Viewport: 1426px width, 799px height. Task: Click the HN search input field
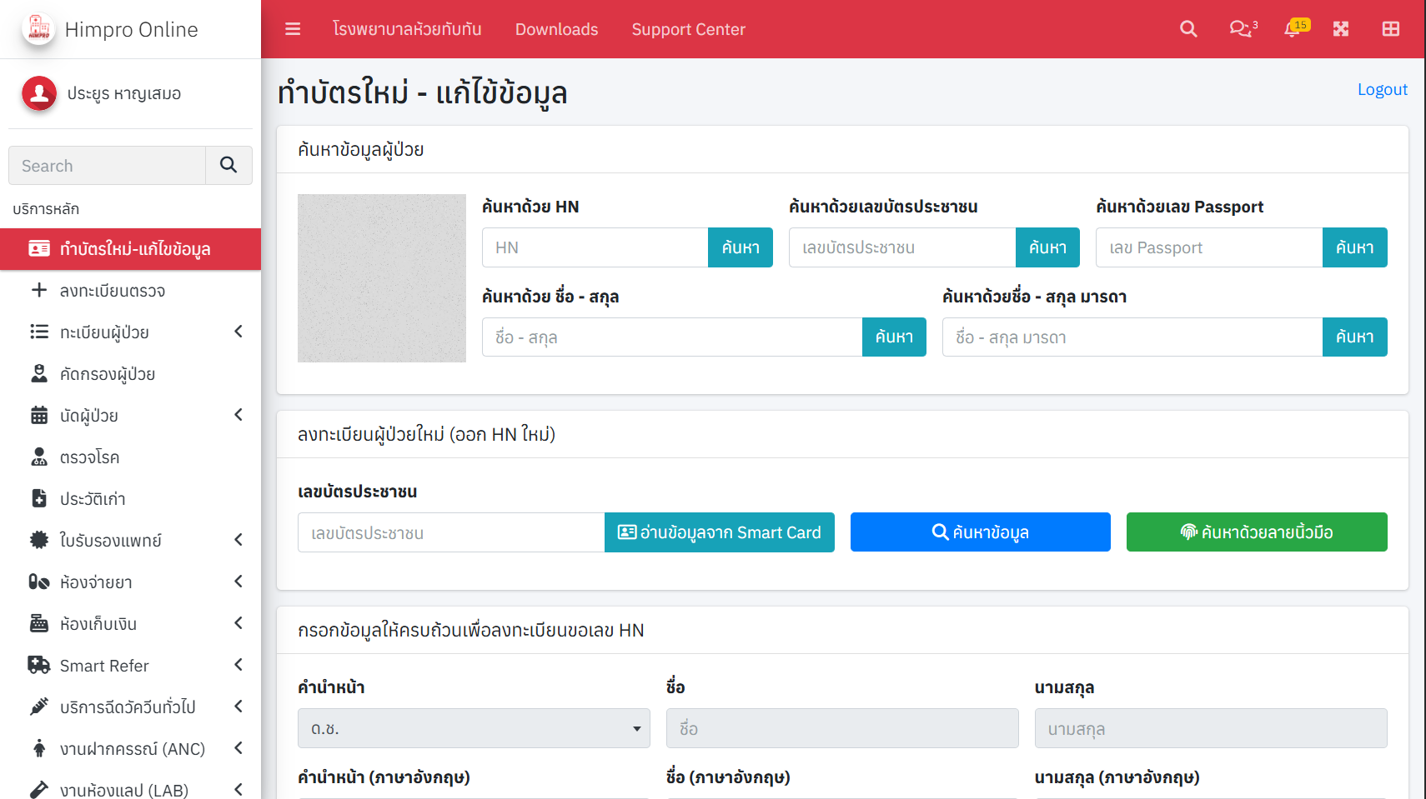(x=595, y=247)
